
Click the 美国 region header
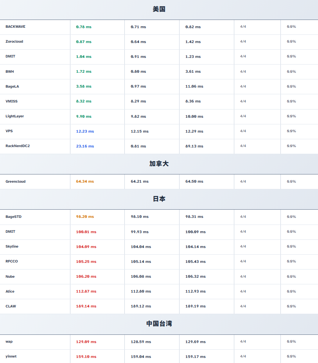click(159, 9)
